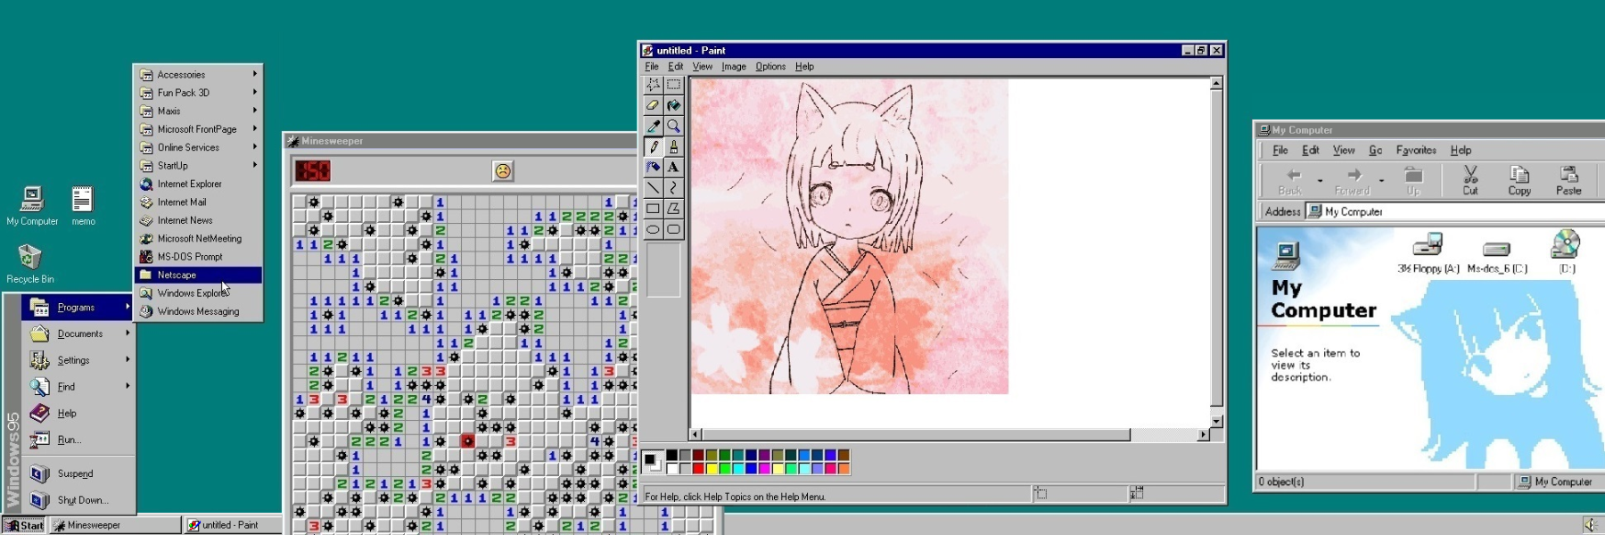Image resolution: width=1605 pixels, height=535 pixels.
Task: Pick the magenta color swatch in Paint
Action: (764, 468)
